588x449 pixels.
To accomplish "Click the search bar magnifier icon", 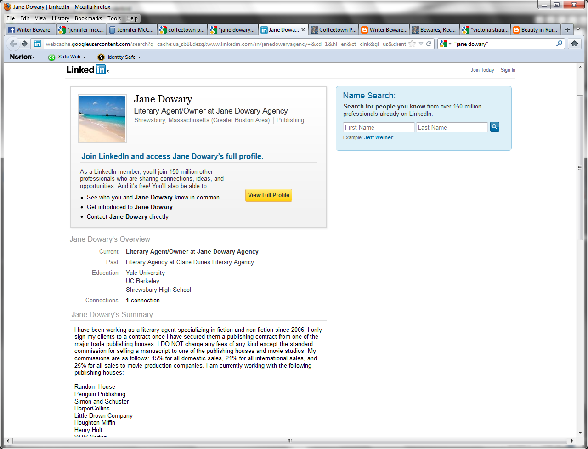I will (559, 44).
